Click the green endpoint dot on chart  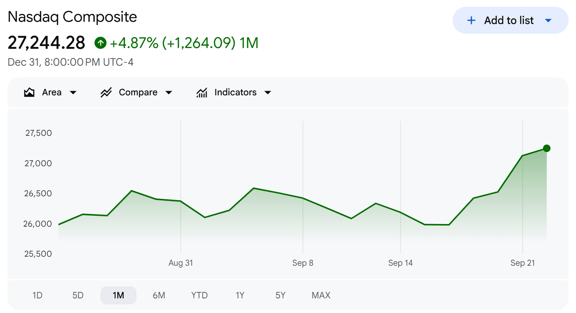547,148
